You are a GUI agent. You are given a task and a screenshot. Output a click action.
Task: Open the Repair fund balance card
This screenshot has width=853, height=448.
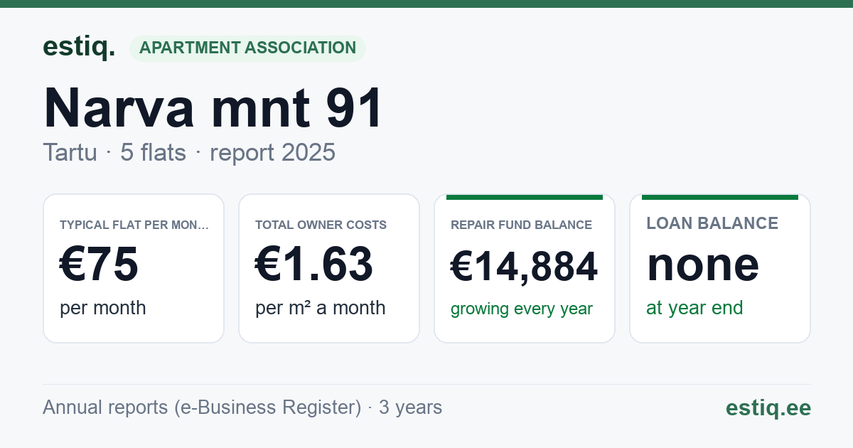(525, 268)
